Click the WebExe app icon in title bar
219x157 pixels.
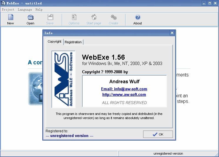click(x=3, y=3)
